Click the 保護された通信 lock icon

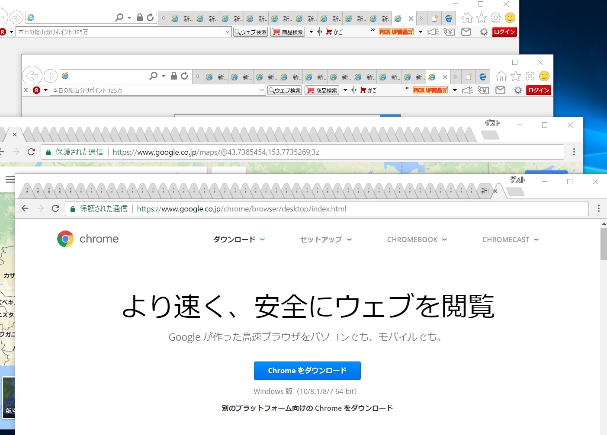tap(72, 208)
